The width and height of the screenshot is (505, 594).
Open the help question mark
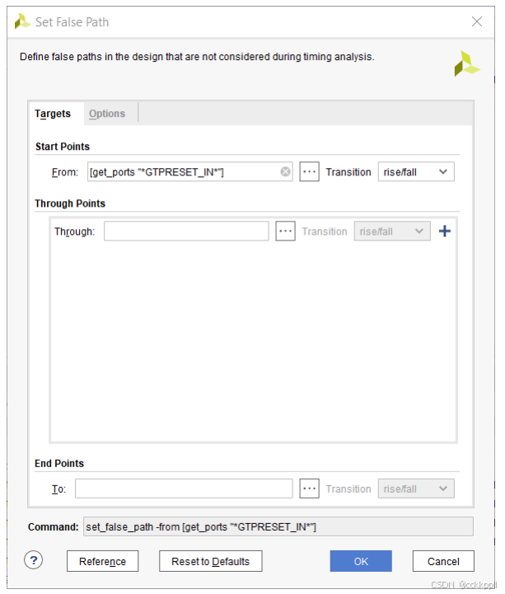pos(33,560)
